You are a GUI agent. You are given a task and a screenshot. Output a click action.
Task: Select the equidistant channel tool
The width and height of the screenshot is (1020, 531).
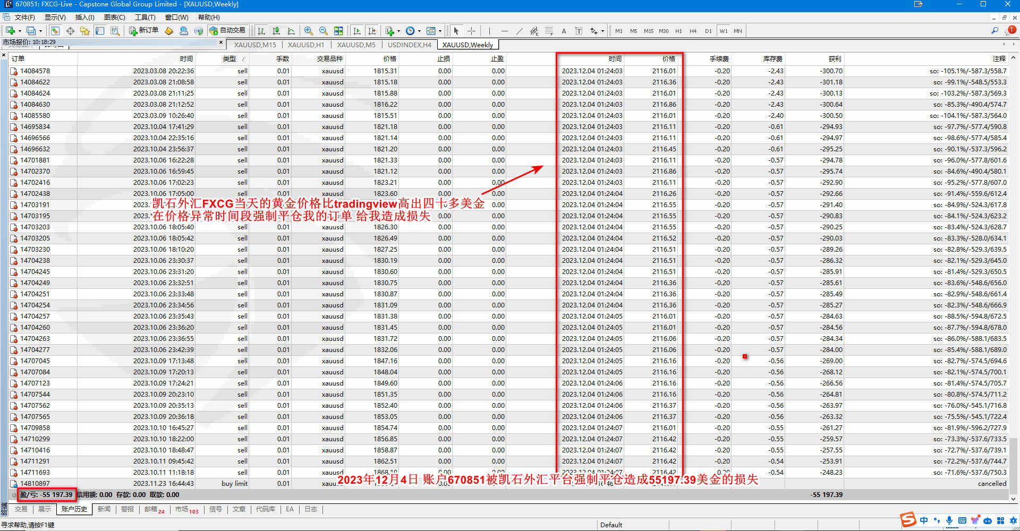tap(534, 31)
